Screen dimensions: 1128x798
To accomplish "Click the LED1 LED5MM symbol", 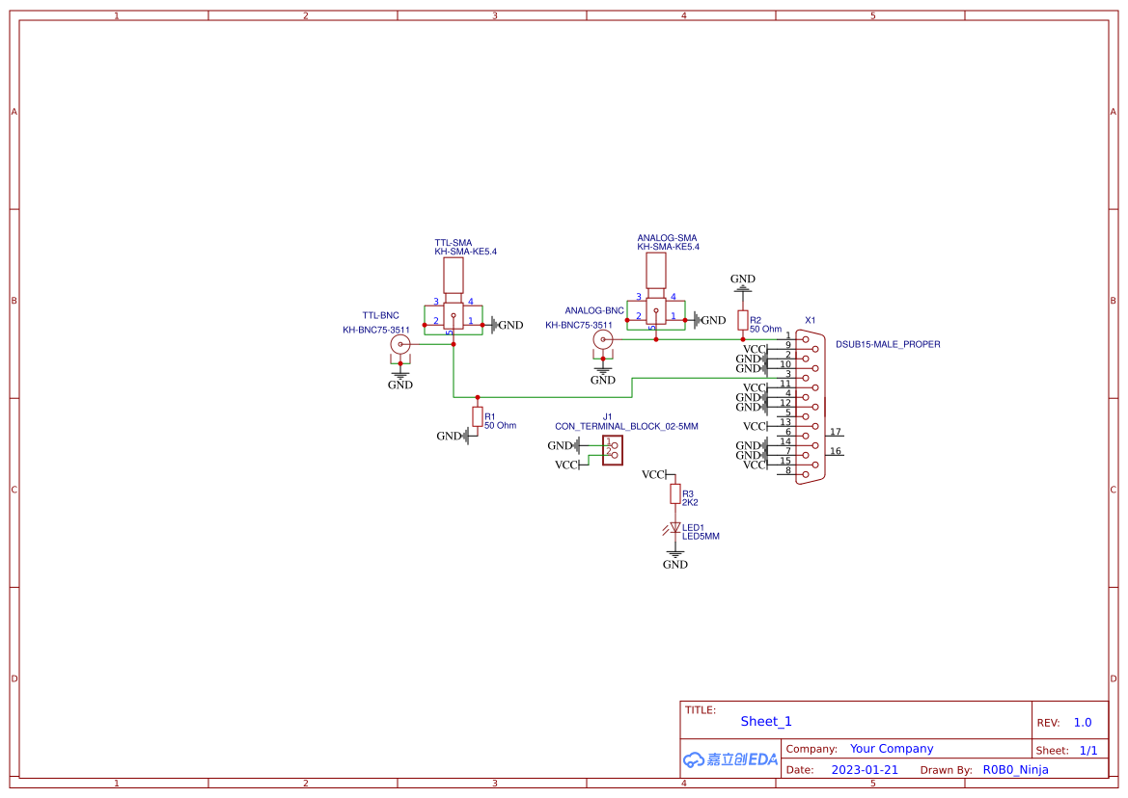I will [x=674, y=529].
